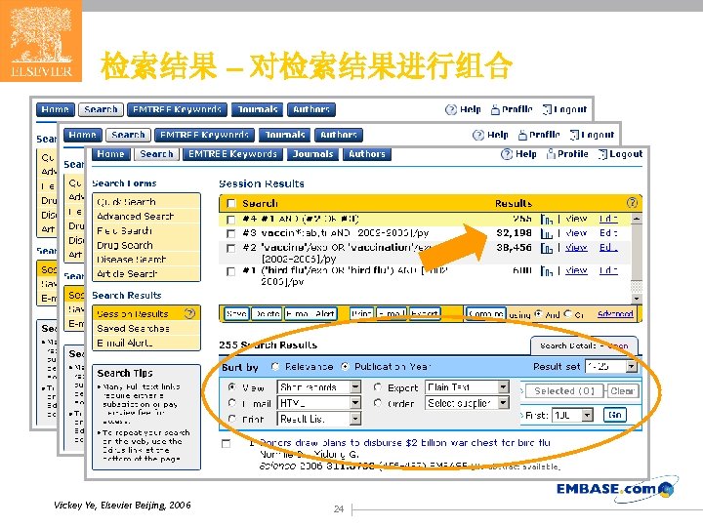Select the Print radio button
The image size is (703, 527).
tap(231, 419)
